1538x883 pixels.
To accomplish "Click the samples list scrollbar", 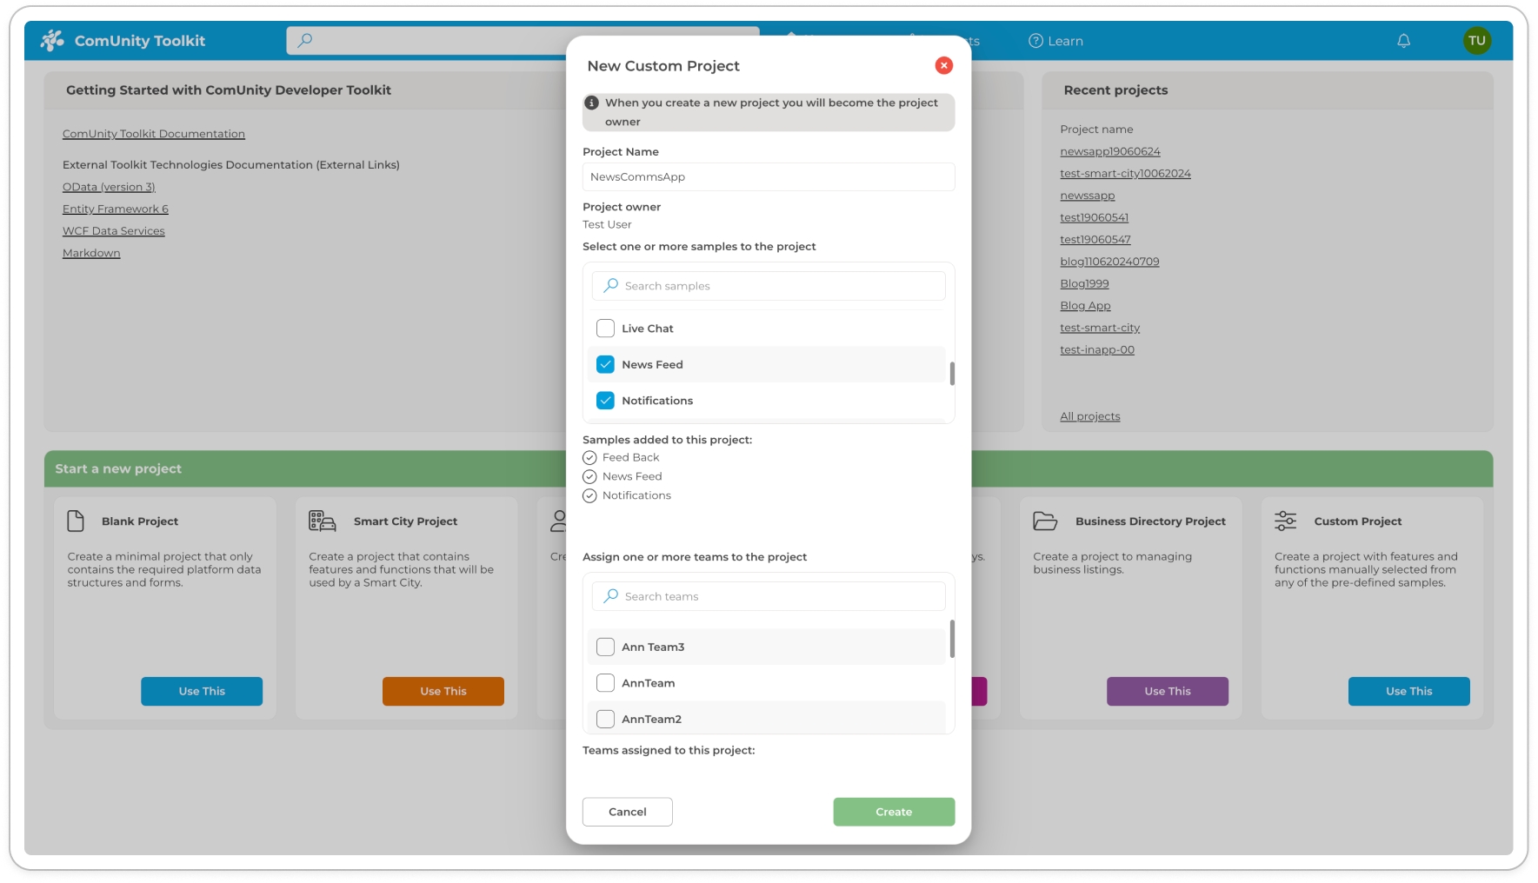I will coord(952,374).
